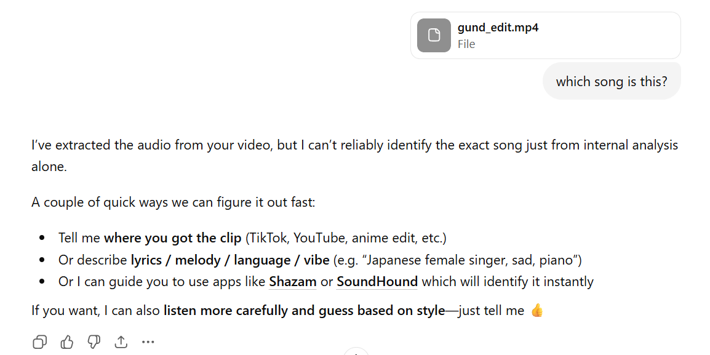Click the scroll-to-bottom circle button
Image resolution: width=710 pixels, height=355 pixels.
point(356,352)
